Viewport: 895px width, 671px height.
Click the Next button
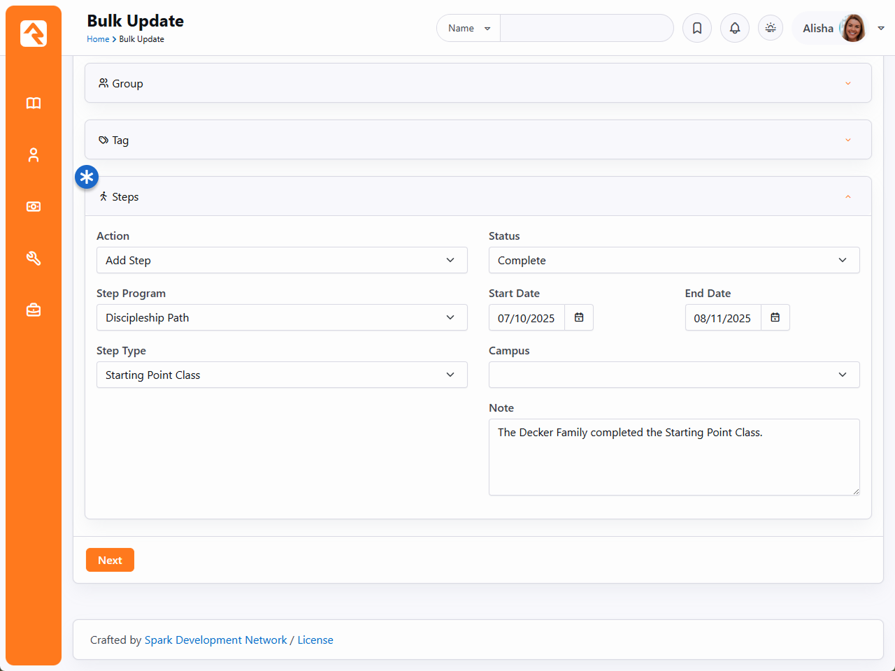coord(110,560)
